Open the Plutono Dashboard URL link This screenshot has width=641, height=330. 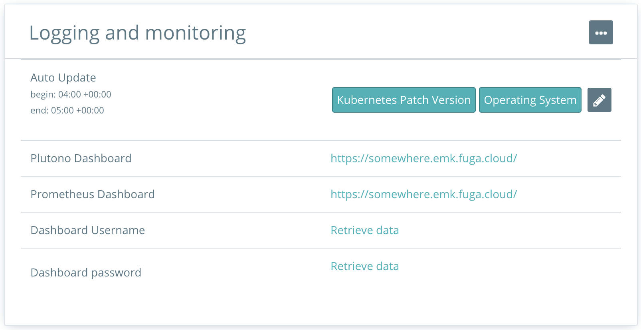point(424,158)
